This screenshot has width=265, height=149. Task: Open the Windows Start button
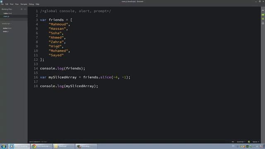(4, 146)
